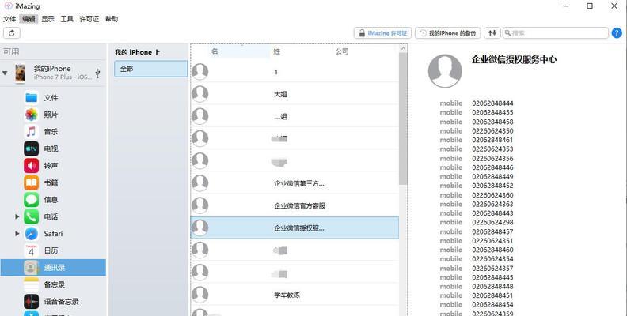Click the avatar icon of contact 大姐
The height and width of the screenshot is (316, 627).
pos(200,94)
